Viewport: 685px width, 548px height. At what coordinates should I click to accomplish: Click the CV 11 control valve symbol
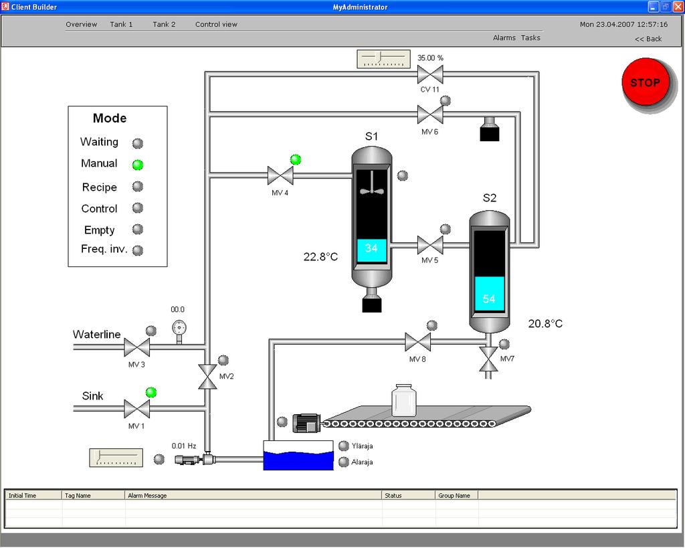(x=430, y=75)
